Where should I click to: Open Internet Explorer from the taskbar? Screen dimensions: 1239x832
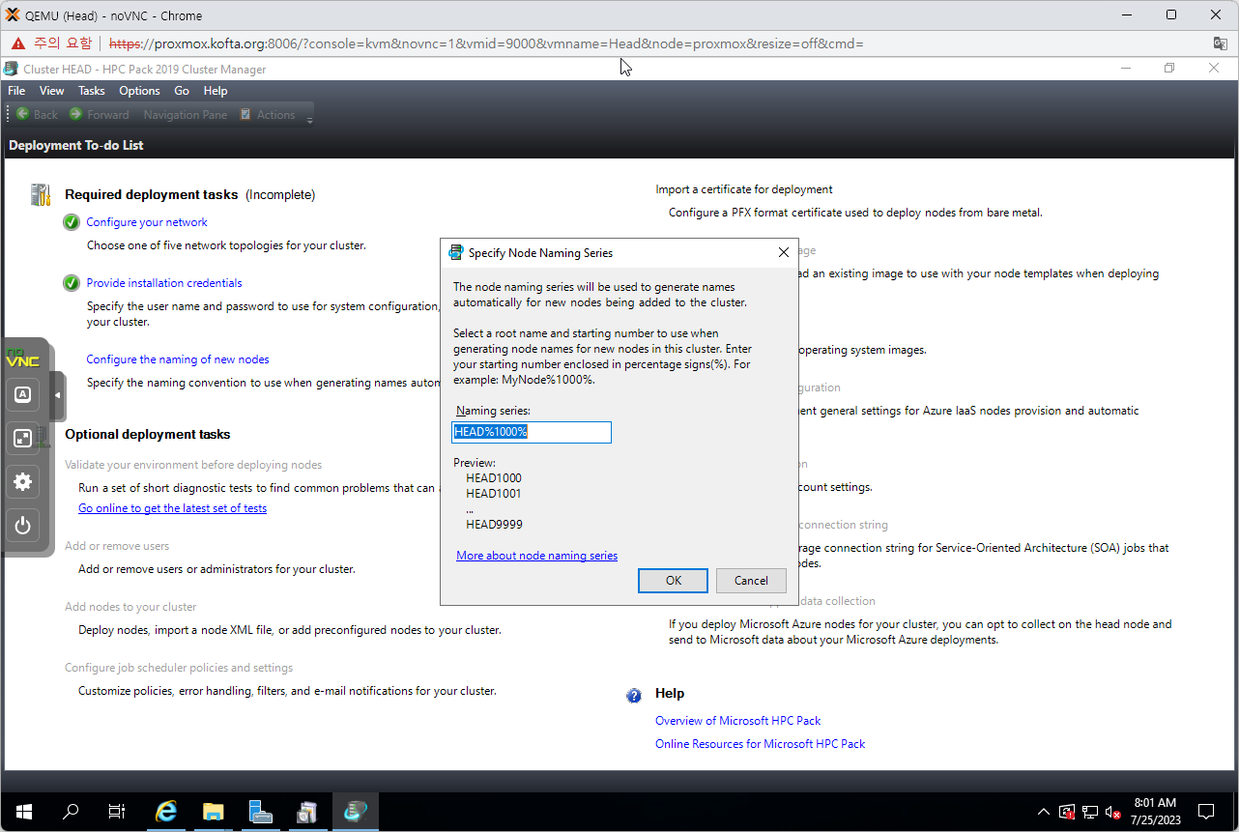[x=166, y=812]
